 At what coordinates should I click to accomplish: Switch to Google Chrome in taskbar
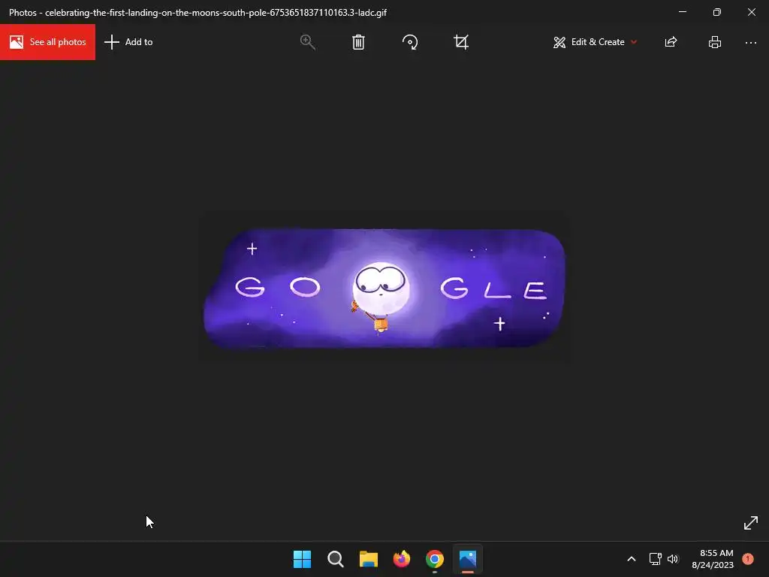[435, 559]
